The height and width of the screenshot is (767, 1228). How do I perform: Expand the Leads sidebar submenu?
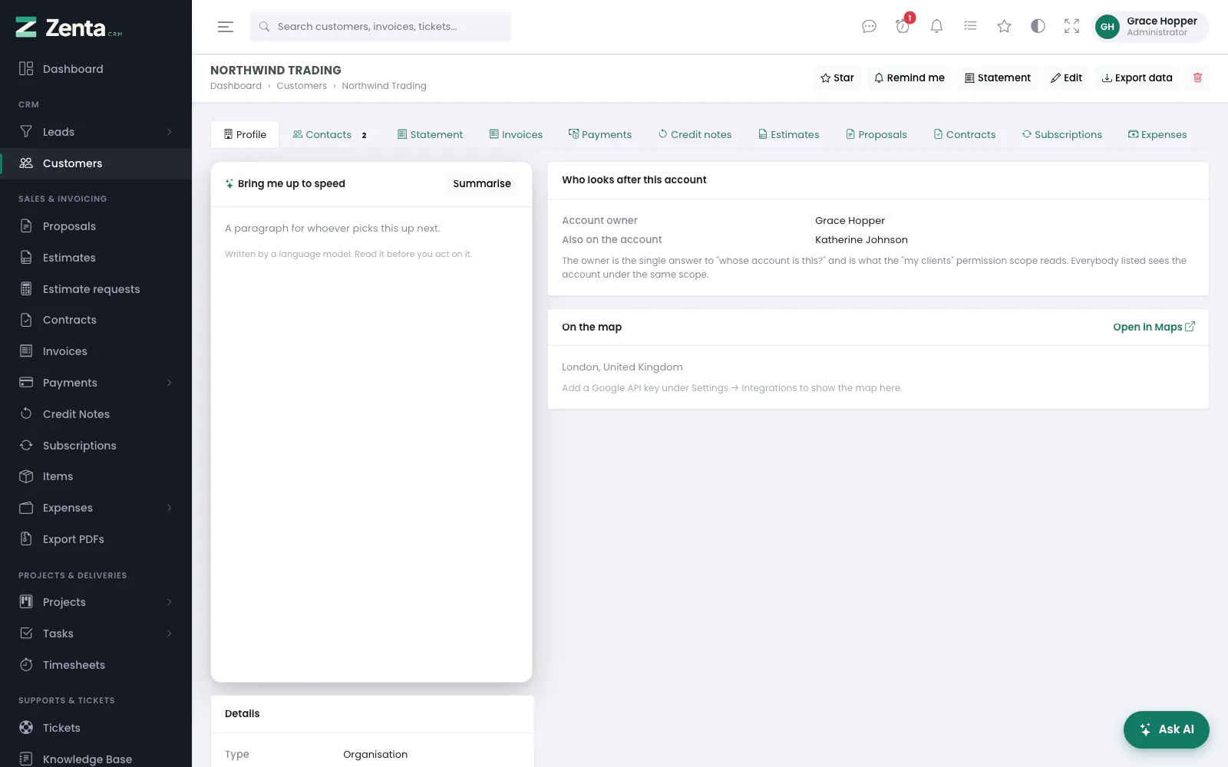pyautogui.click(x=169, y=132)
